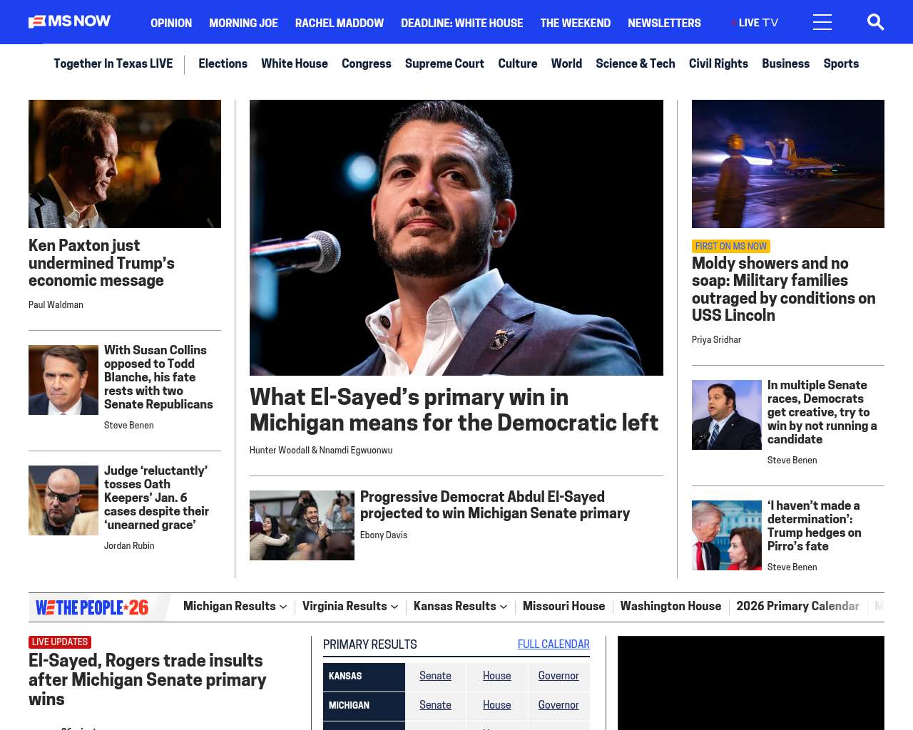The image size is (913, 730).
Task: Open Michigan House primary results
Action: [x=496, y=705]
